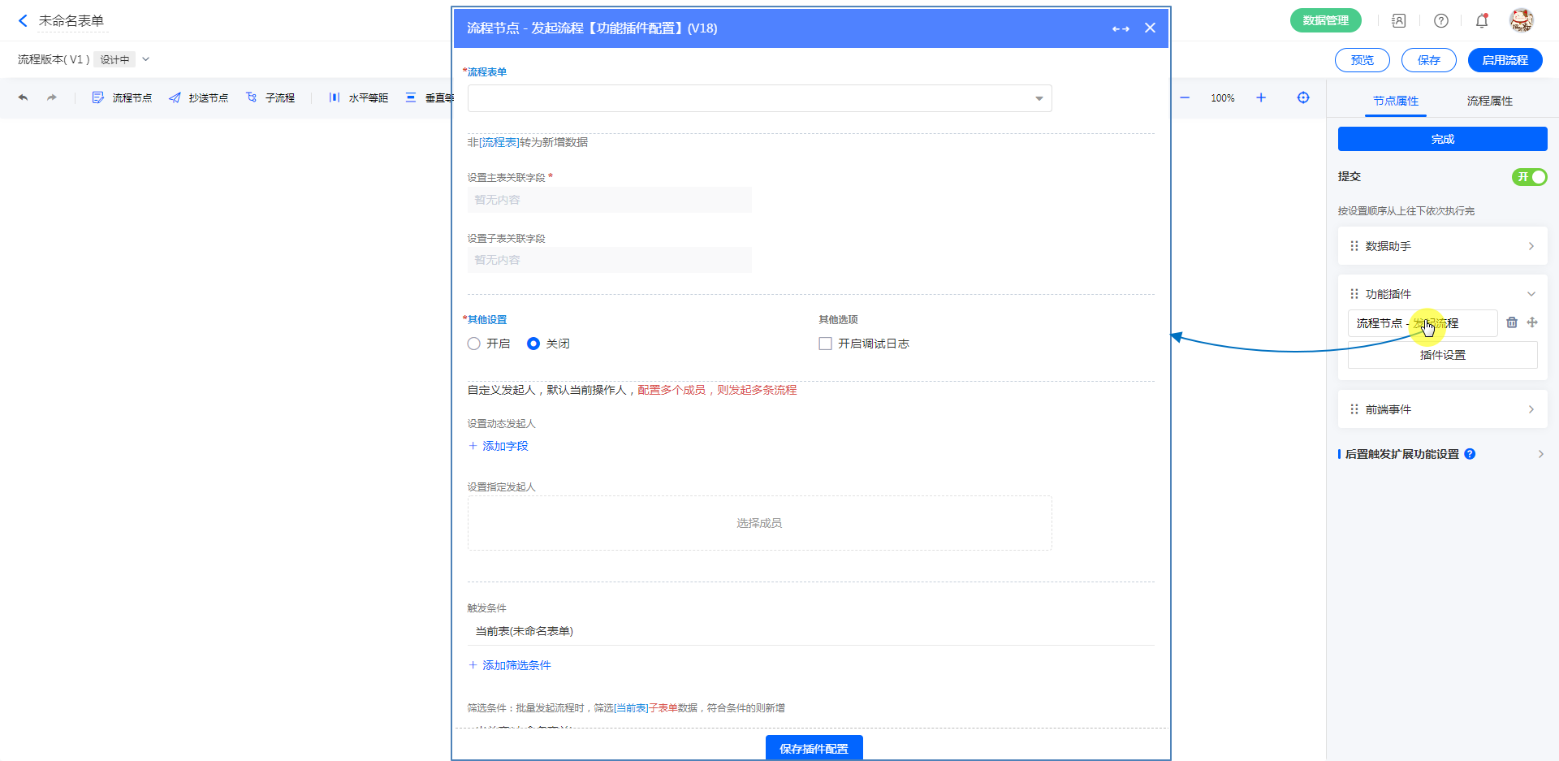Toggle the 提交 switch off
This screenshot has height=761, width=1559.
tap(1529, 177)
